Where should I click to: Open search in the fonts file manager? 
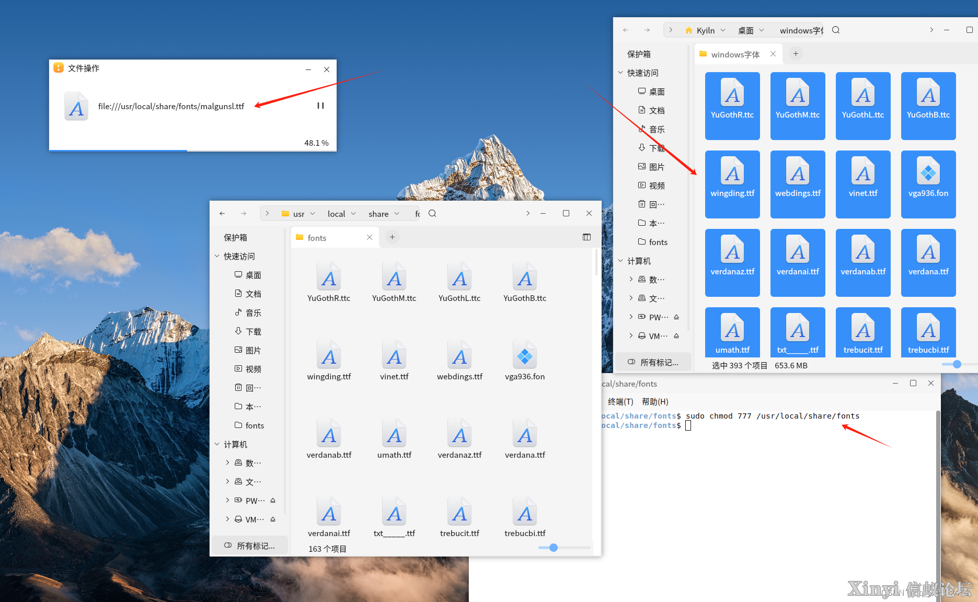coord(432,213)
